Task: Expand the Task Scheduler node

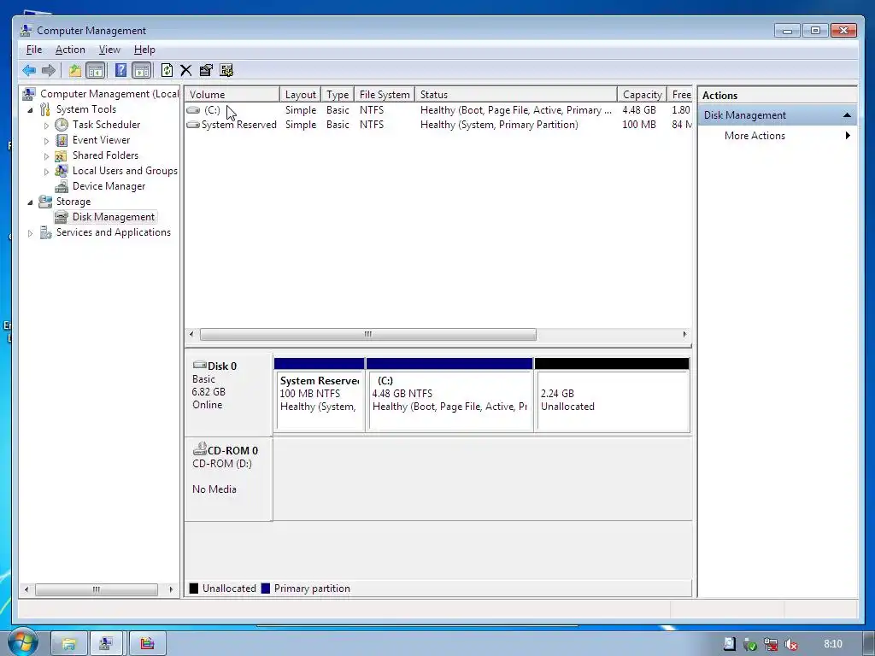Action: point(46,126)
